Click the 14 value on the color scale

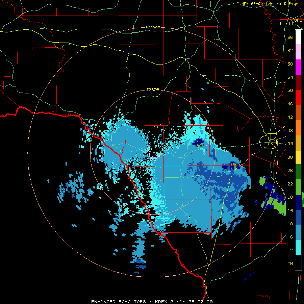290,210
